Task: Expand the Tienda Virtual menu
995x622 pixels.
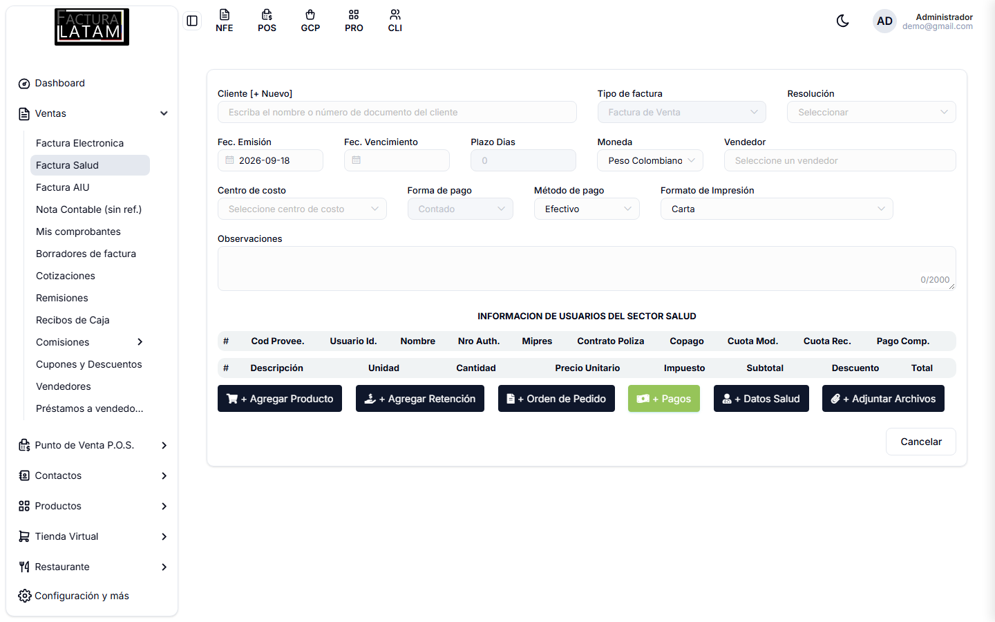Action: click(x=92, y=536)
